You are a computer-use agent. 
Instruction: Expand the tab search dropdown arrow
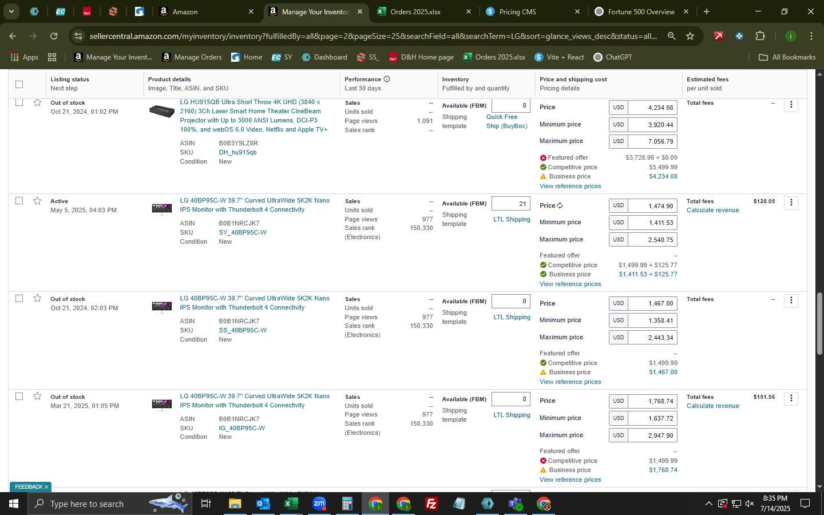tap(11, 11)
